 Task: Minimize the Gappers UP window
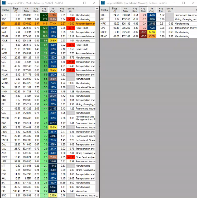click(x=75, y=3)
